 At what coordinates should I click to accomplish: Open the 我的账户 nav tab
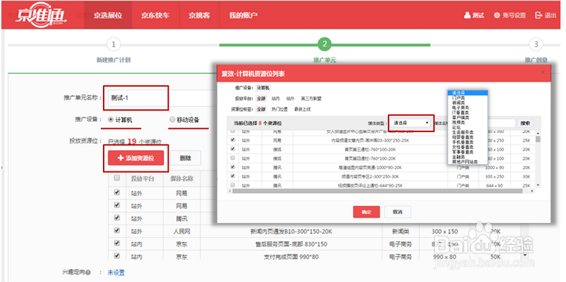pos(243,15)
